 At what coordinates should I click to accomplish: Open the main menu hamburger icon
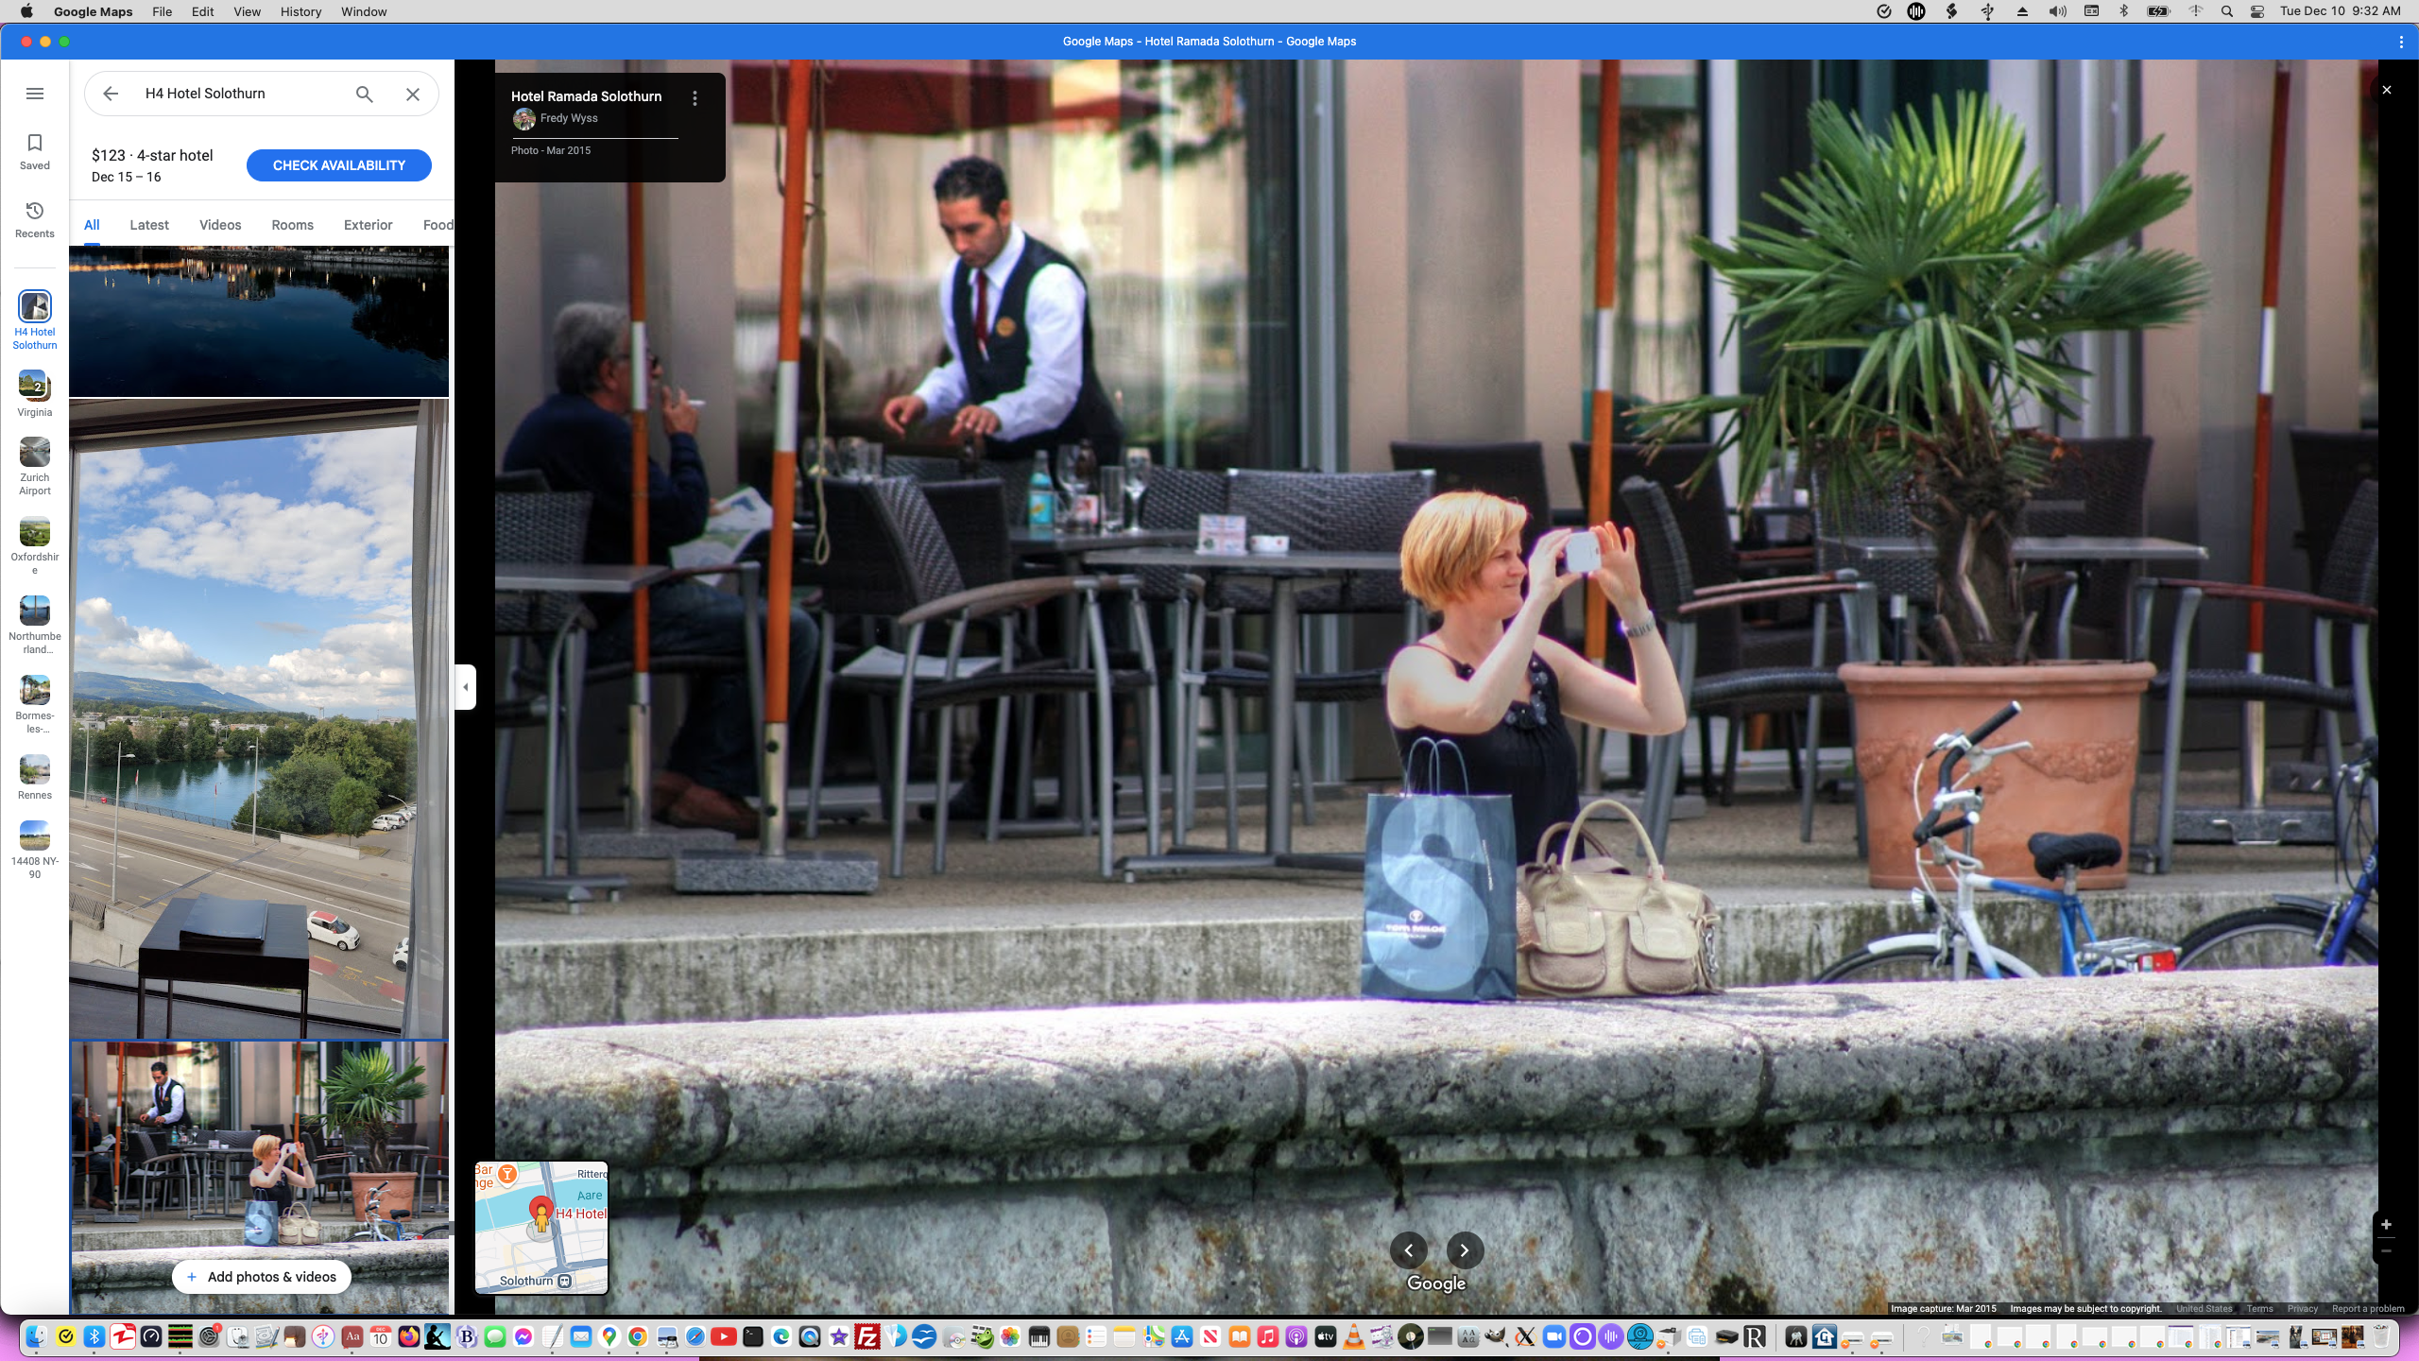pyautogui.click(x=35, y=93)
